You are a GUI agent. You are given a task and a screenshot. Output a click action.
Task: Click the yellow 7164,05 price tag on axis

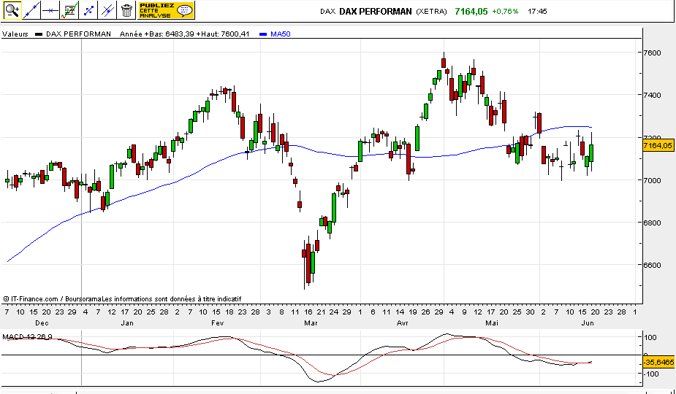[x=658, y=146]
